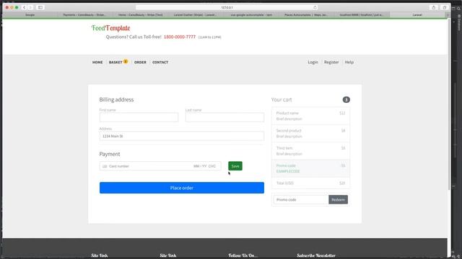Click the Register link
Screen dimensions: 462x259
click(331, 63)
